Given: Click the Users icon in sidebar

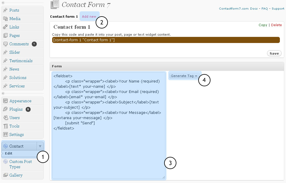Looking at the screenshot, I should pos(5,118).
